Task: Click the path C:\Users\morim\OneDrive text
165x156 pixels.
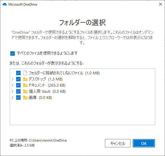Action: pyautogui.click(x=48, y=140)
